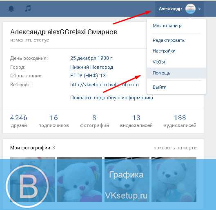This screenshot has width=216, height=210.
Task: Click изменить статус under the name
Action: tap(30, 40)
